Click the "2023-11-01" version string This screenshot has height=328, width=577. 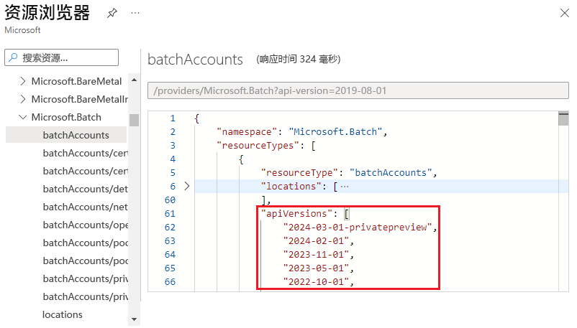[x=316, y=255]
